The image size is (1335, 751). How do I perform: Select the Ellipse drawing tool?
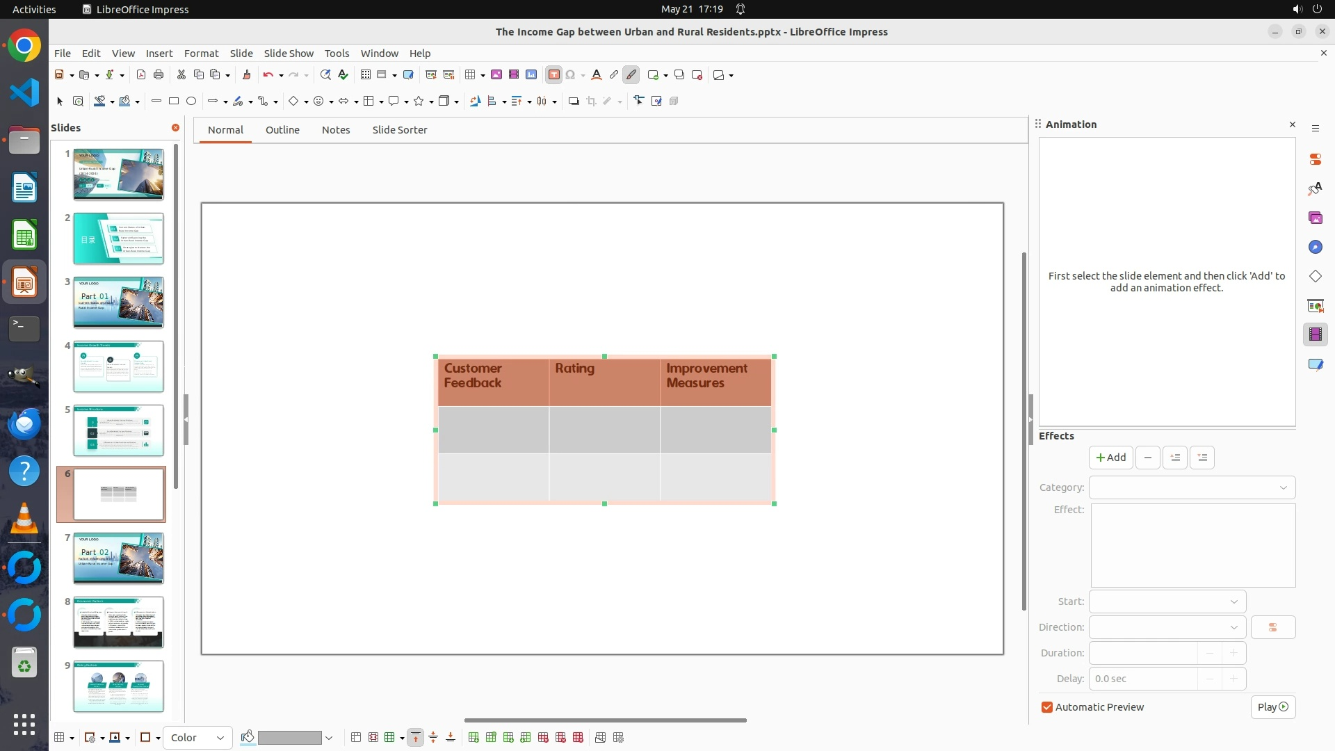point(191,102)
